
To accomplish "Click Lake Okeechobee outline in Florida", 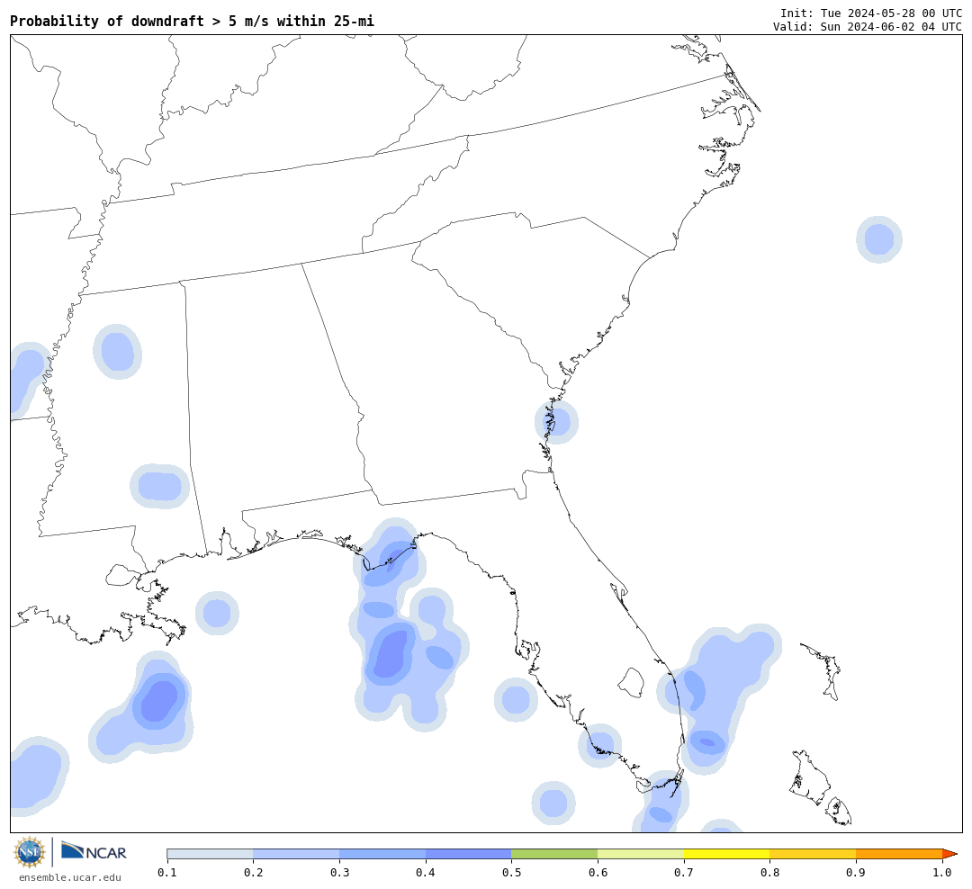I will coord(632,683).
